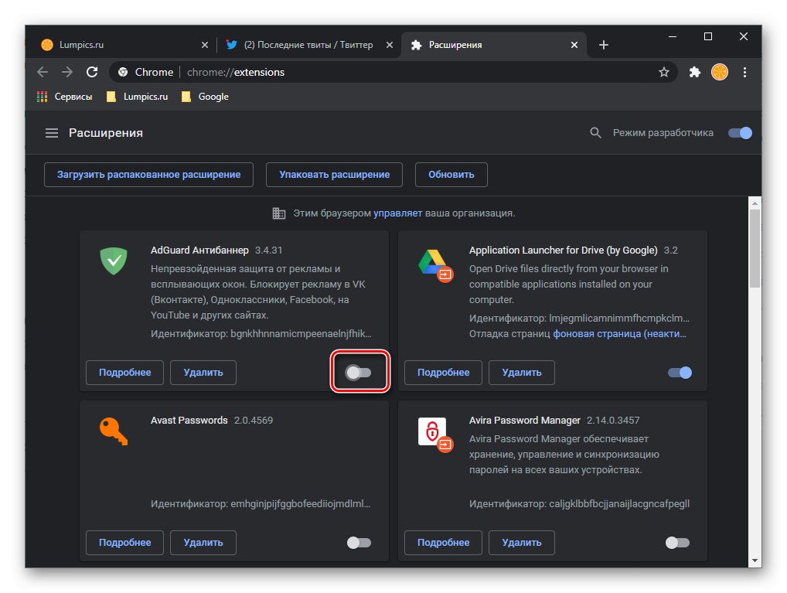Open the Сервисы apps grid bookmark
This screenshot has width=787, height=593.
tap(65, 97)
